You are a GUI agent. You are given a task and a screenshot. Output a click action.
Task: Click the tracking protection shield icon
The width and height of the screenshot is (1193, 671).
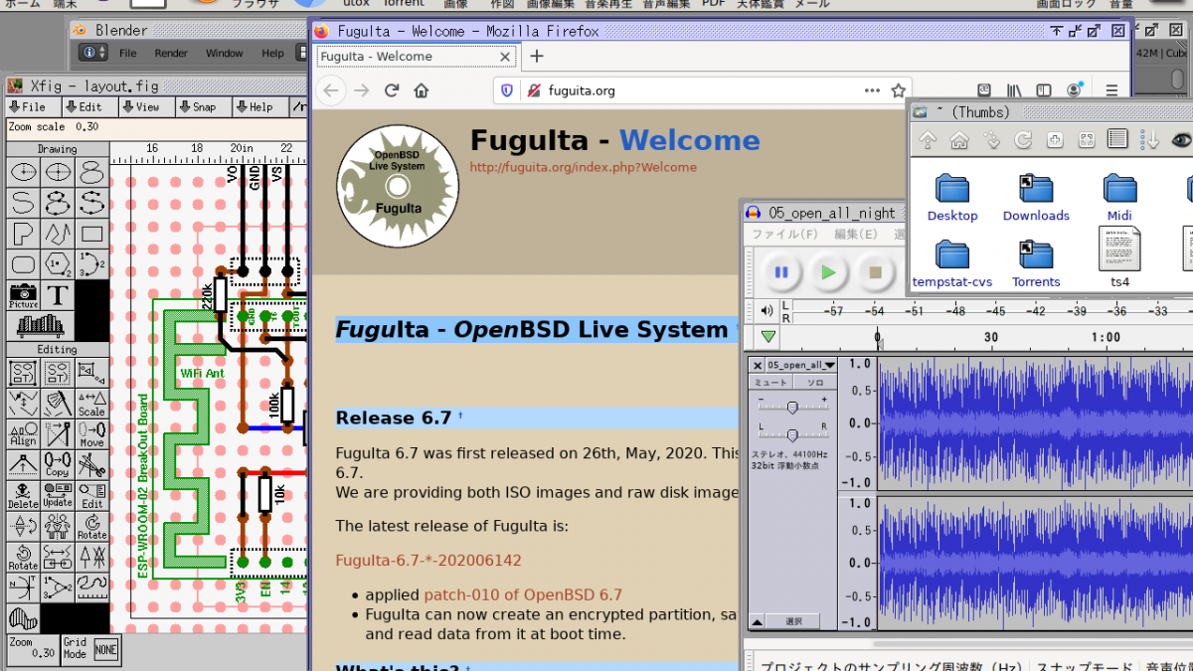[507, 90]
